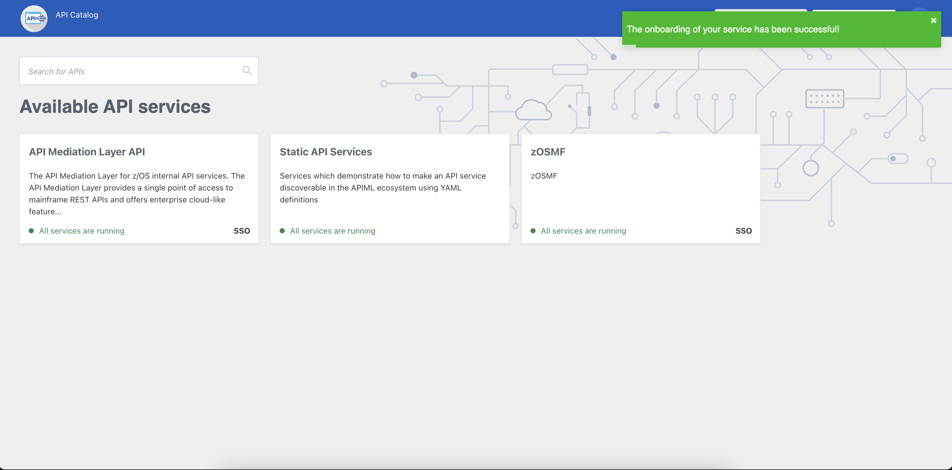
Task: Open the zOSMF tile title
Action: point(548,152)
